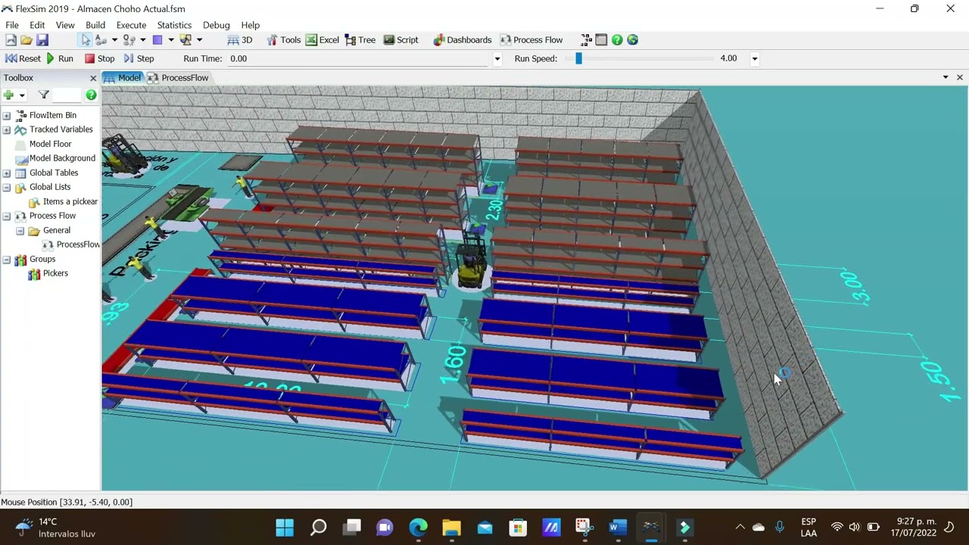
Task: Click the Run Speed slider handle
Action: pos(579,58)
